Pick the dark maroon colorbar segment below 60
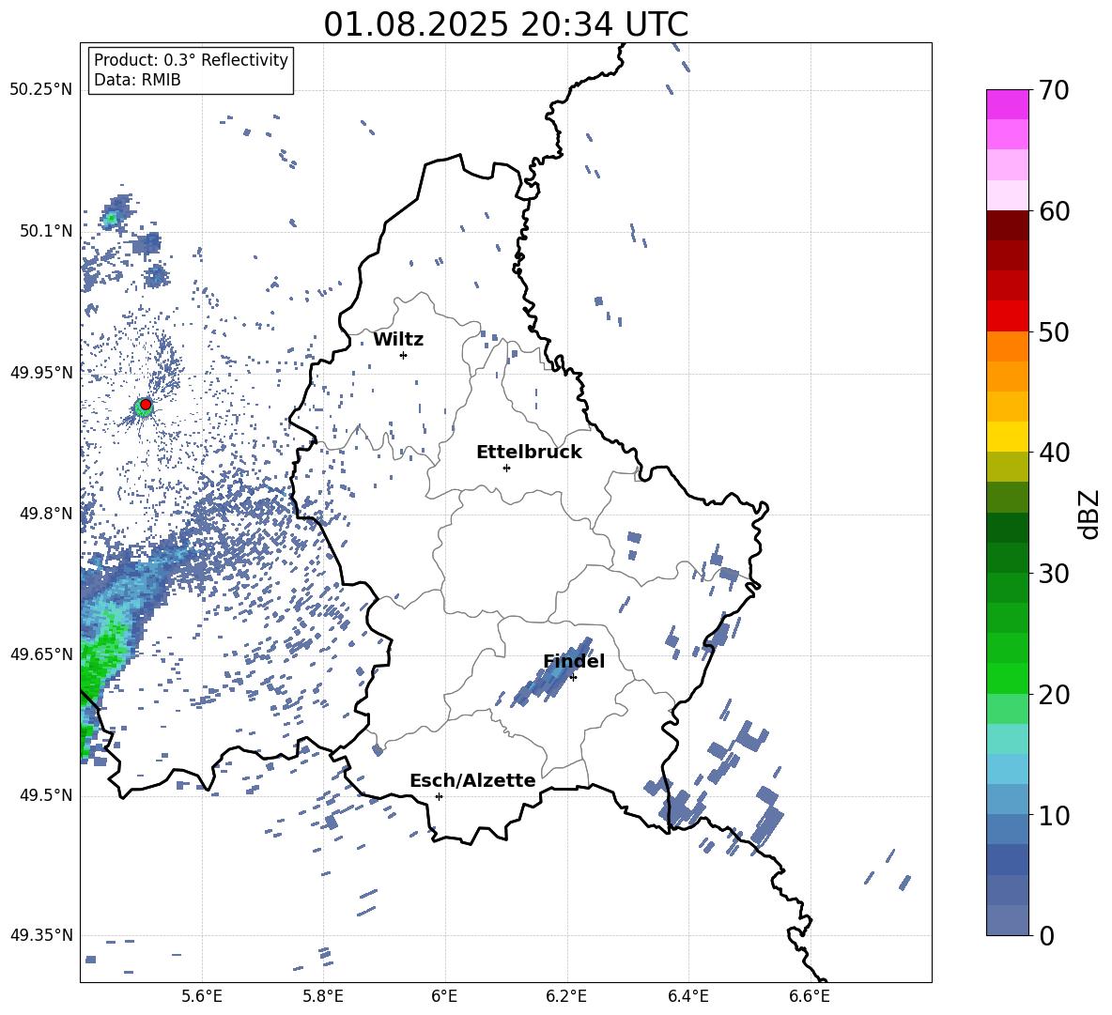 pyautogui.click(x=1007, y=224)
